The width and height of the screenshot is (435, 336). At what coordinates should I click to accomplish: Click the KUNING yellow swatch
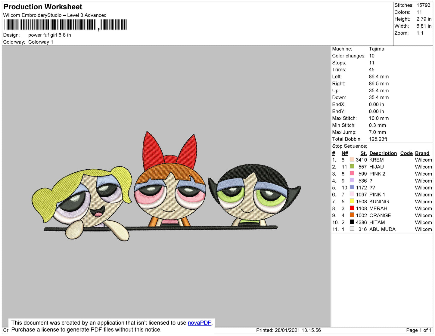tap(352, 201)
